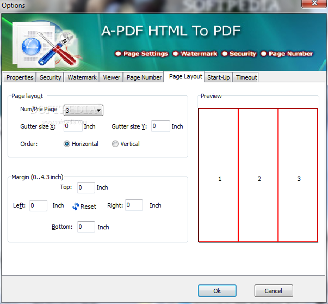The height and width of the screenshot is (304, 328).
Task: Expand the Num/Pre Page dropdown
Action: pyautogui.click(x=83, y=110)
